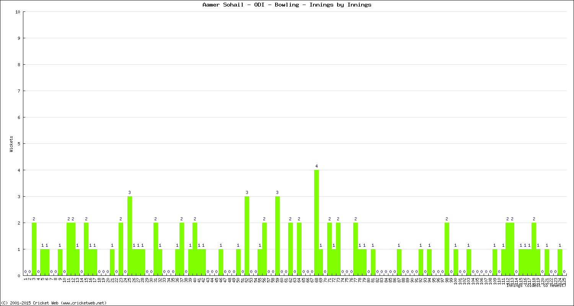Select the 3-wicket bar at innings 52
The width and height of the screenshot is (574, 306).
pos(247,236)
